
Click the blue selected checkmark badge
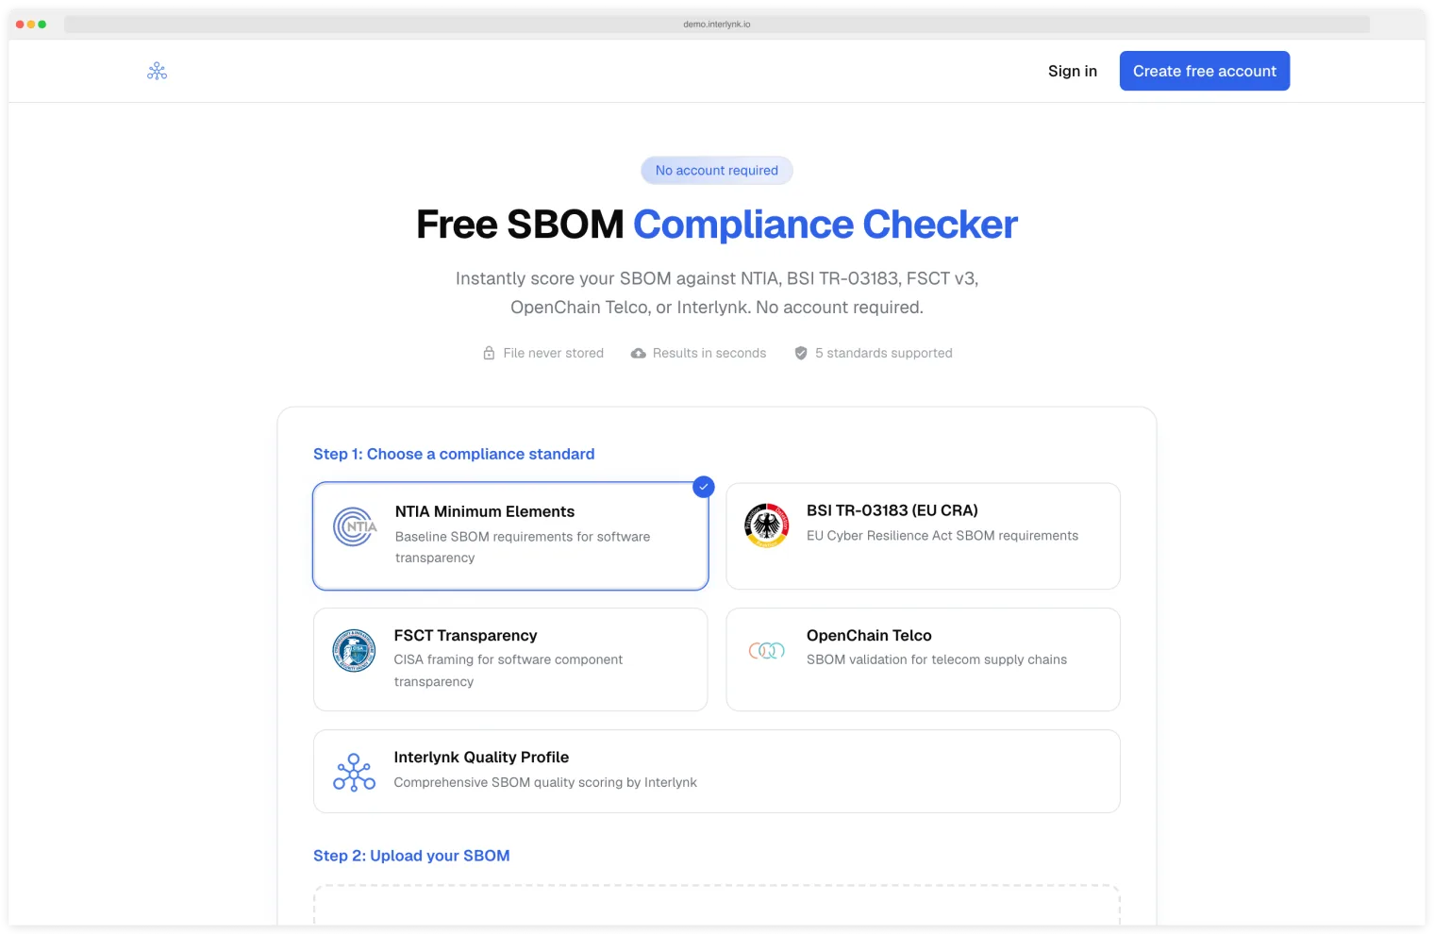tap(704, 487)
